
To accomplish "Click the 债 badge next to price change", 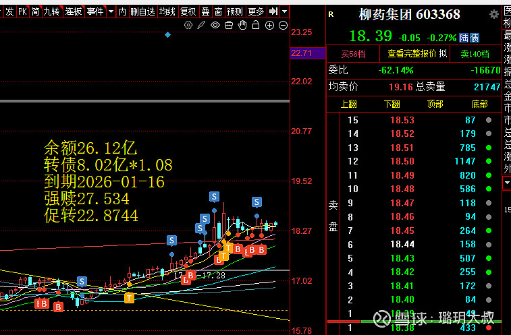I will [474, 38].
